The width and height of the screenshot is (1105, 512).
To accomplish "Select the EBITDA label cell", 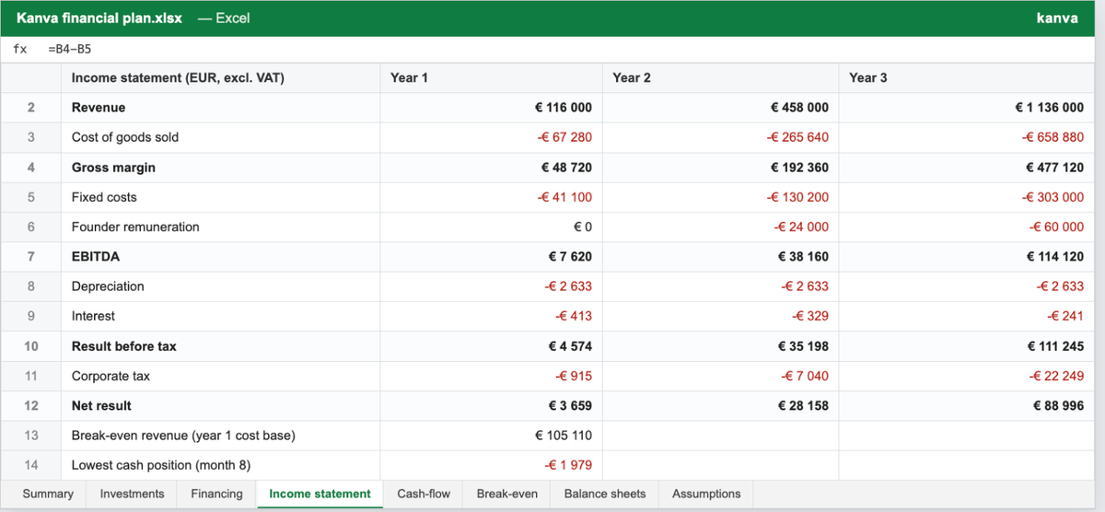I will click(x=221, y=257).
